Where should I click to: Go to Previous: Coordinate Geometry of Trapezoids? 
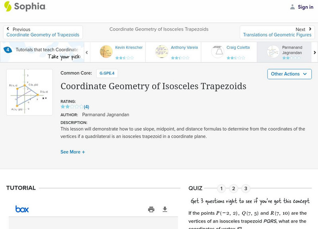[43, 32]
